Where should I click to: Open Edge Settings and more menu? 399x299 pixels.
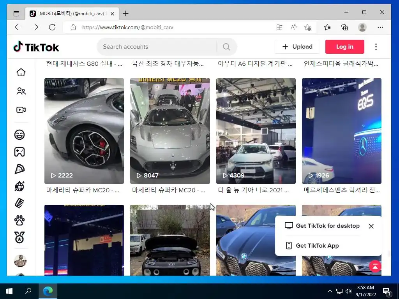[x=380, y=27]
